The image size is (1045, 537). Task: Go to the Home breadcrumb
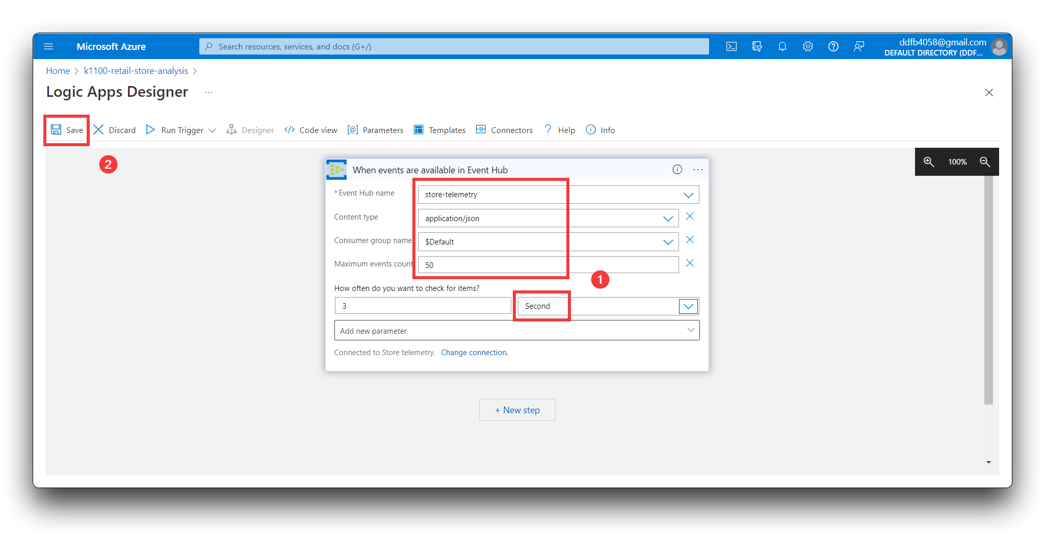coord(58,71)
